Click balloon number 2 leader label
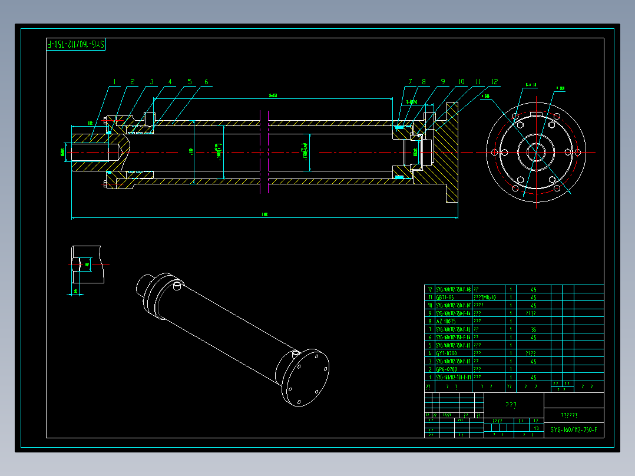The image size is (635, 476). tap(132, 82)
